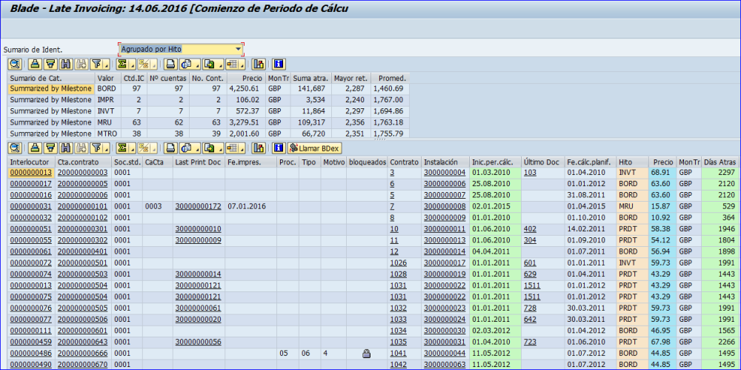The height and width of the screenshot is (370, 741).
Task: Open Último Doc link 402
Action: click(530, 229)
